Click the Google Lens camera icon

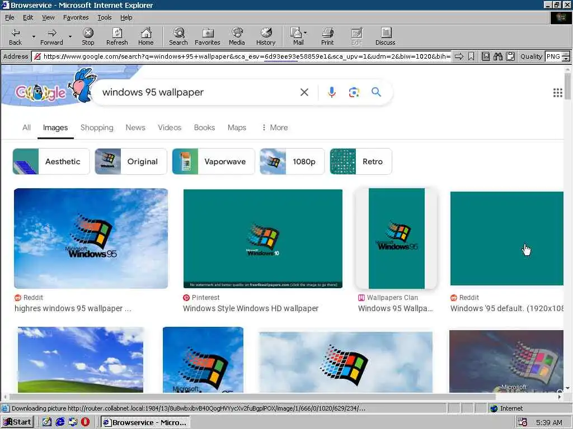[354, 92]
